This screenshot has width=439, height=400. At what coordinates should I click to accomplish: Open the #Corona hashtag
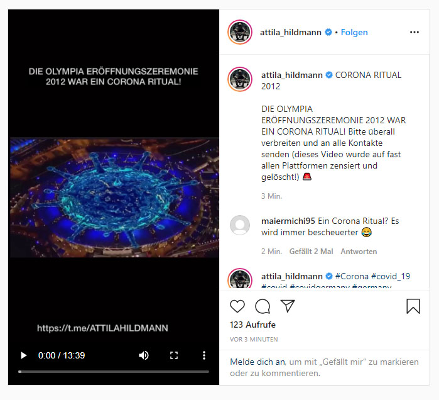click(352, 276)
